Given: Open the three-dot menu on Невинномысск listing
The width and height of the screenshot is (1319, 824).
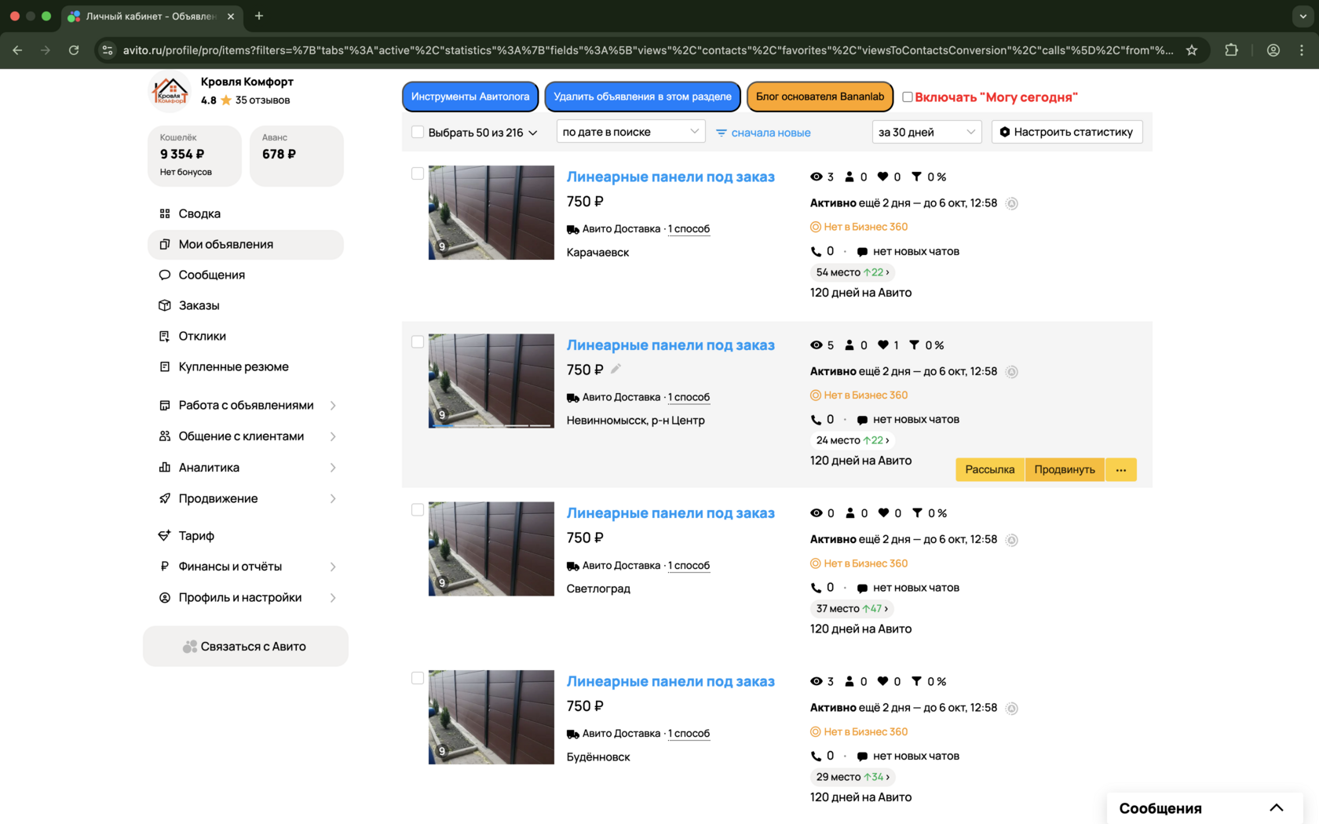Looking at the screenshot, I should (1120, 469).
